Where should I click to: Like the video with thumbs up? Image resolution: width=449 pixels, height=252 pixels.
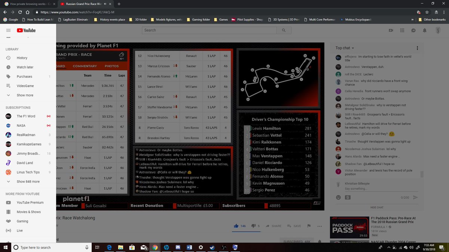(x=236, y=226)
